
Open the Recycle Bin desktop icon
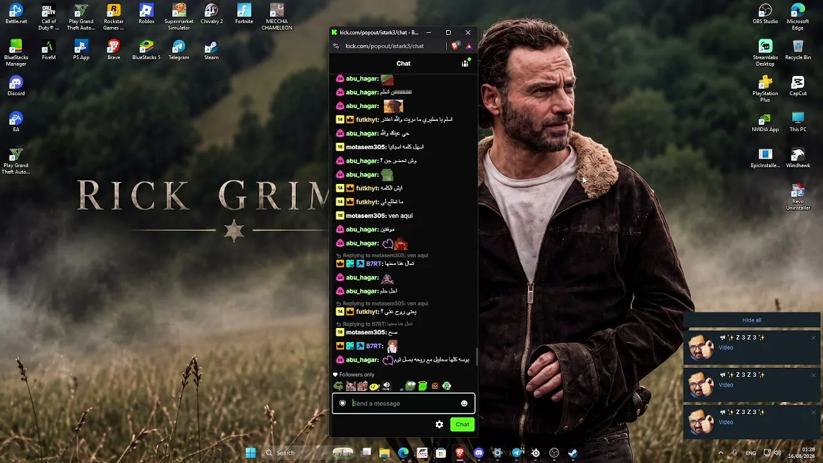click(798, 51)
